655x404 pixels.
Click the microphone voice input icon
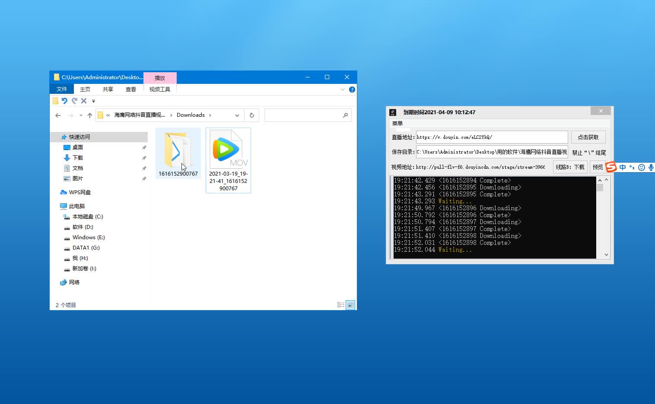[651, 167]
